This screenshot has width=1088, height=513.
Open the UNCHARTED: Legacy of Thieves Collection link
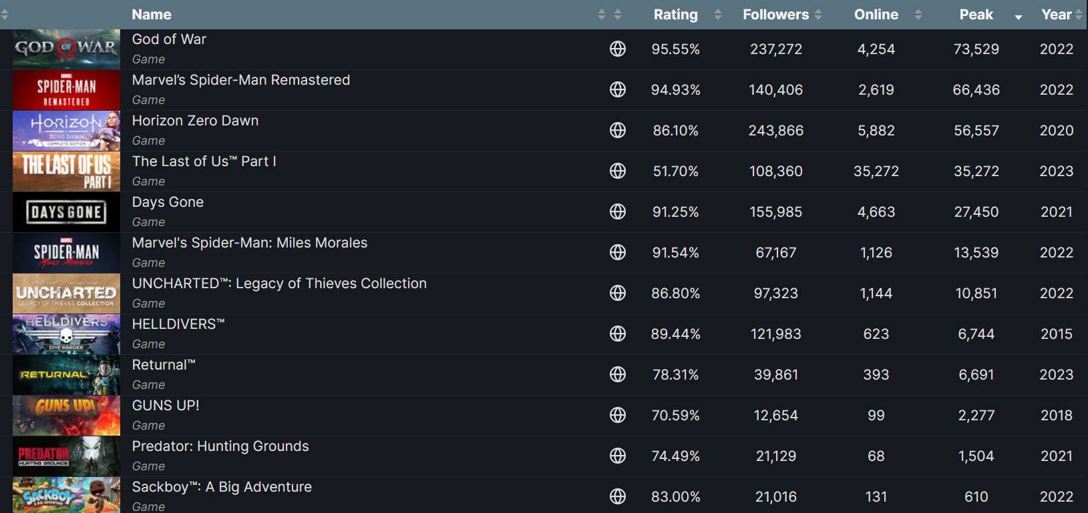[x=279, y=284]
